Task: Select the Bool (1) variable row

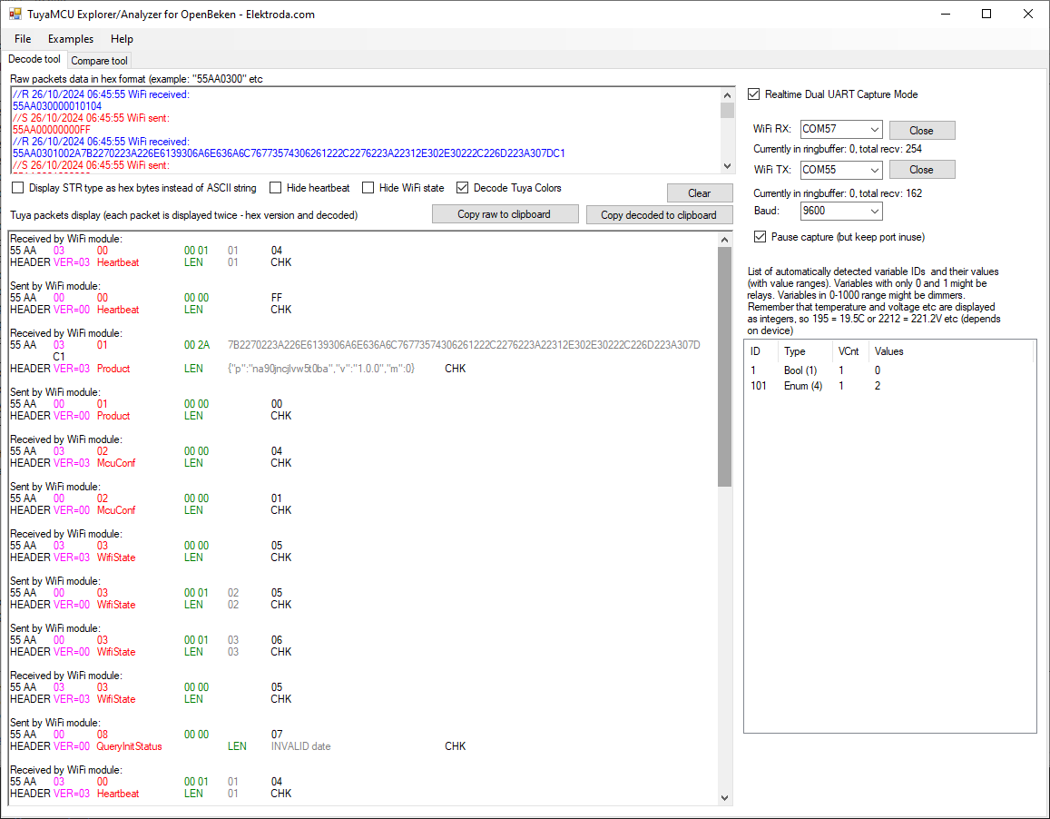Action: pyautogui.click(x=889, y=370)
